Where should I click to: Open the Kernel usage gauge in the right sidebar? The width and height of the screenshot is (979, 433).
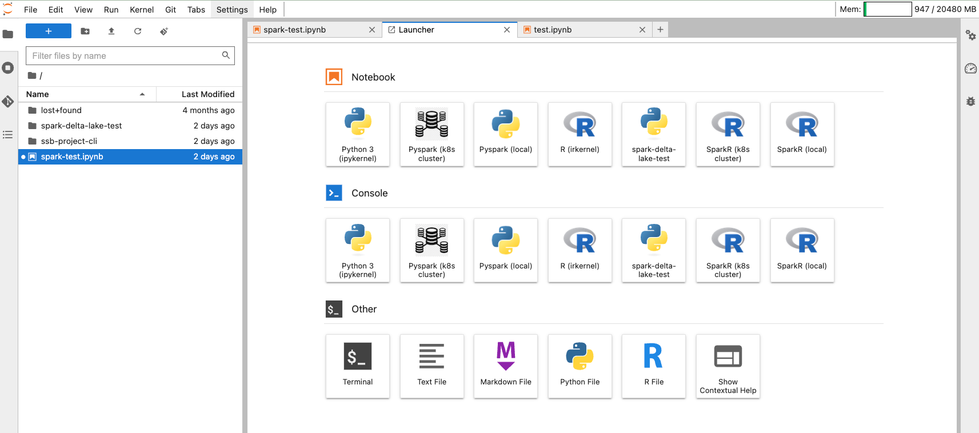point(970,69)
